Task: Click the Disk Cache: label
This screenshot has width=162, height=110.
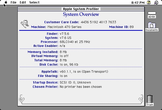Action: pos(49,65)
